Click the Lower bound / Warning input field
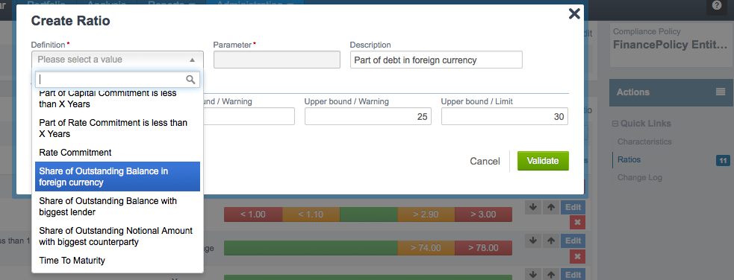The height and width of the screenshot is (280, 734). click(x=249, y=116)
